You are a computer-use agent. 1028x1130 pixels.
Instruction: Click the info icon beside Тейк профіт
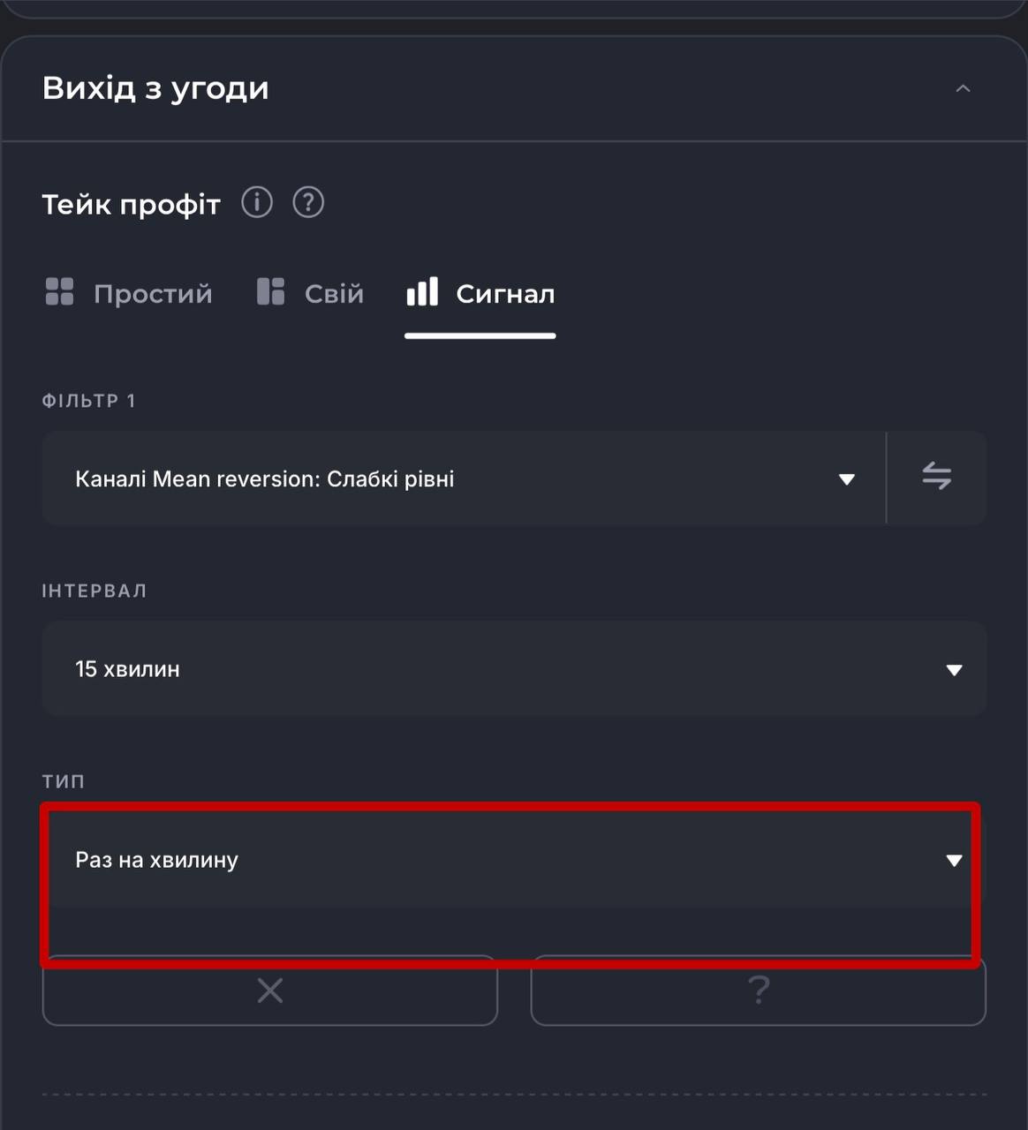coord(257,203)
